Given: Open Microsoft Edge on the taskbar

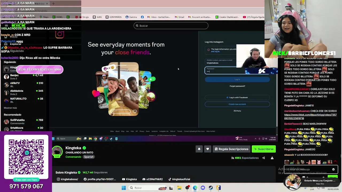Looking at the screenshot, I should pyautogui.click(x=195, y=188).
